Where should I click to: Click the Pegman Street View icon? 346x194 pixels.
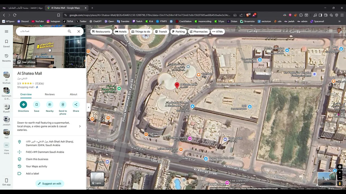[x=340, y=183]
